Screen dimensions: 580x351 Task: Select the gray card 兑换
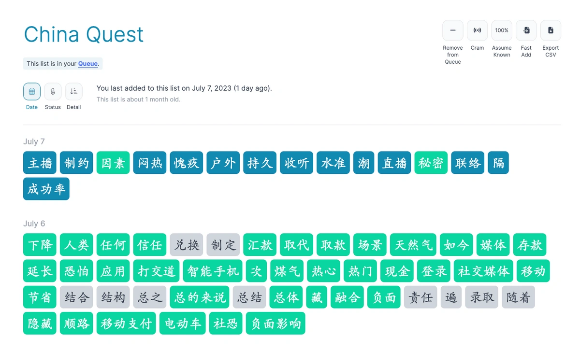187,245
